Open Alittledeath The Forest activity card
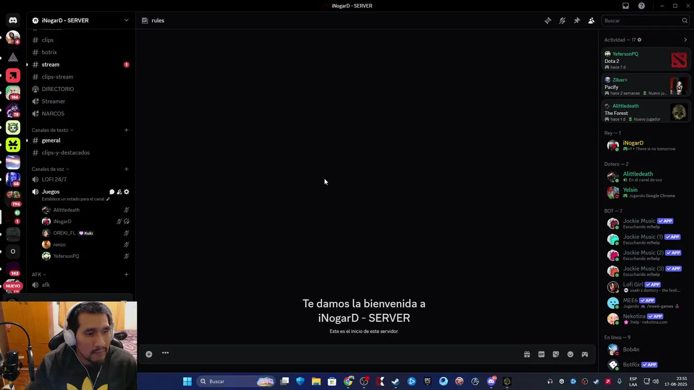Viewport: 694px width, 390px height. click(646, 112)
